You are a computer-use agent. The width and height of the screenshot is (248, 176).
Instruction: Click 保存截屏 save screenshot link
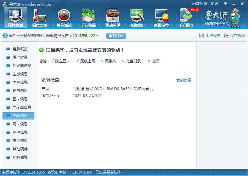(235, 36)
